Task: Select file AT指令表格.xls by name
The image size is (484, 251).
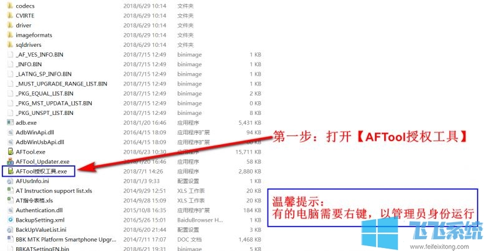Action: point(34,200)
